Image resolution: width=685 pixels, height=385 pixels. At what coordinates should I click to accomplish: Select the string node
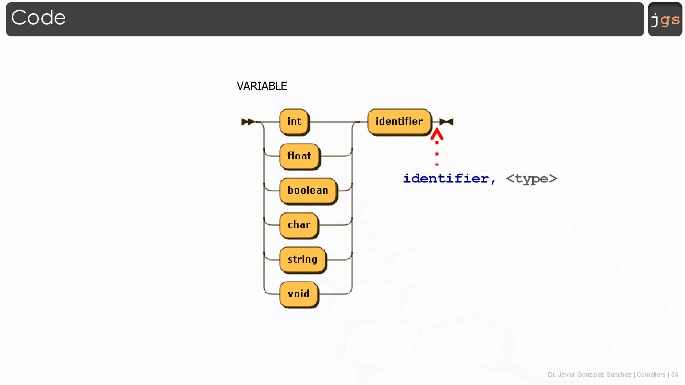click(x=303, y=260)
